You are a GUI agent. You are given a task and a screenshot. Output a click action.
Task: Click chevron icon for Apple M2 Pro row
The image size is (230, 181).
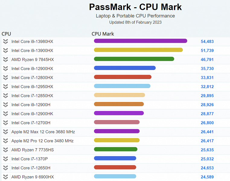(x=5, y=141)
